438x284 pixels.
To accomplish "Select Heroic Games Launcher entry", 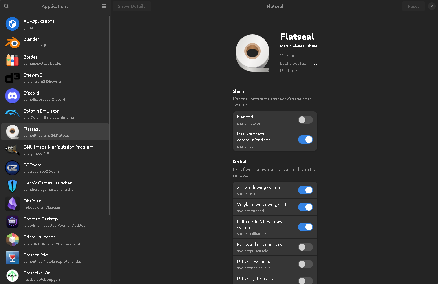I will click(x=55, y=186).
